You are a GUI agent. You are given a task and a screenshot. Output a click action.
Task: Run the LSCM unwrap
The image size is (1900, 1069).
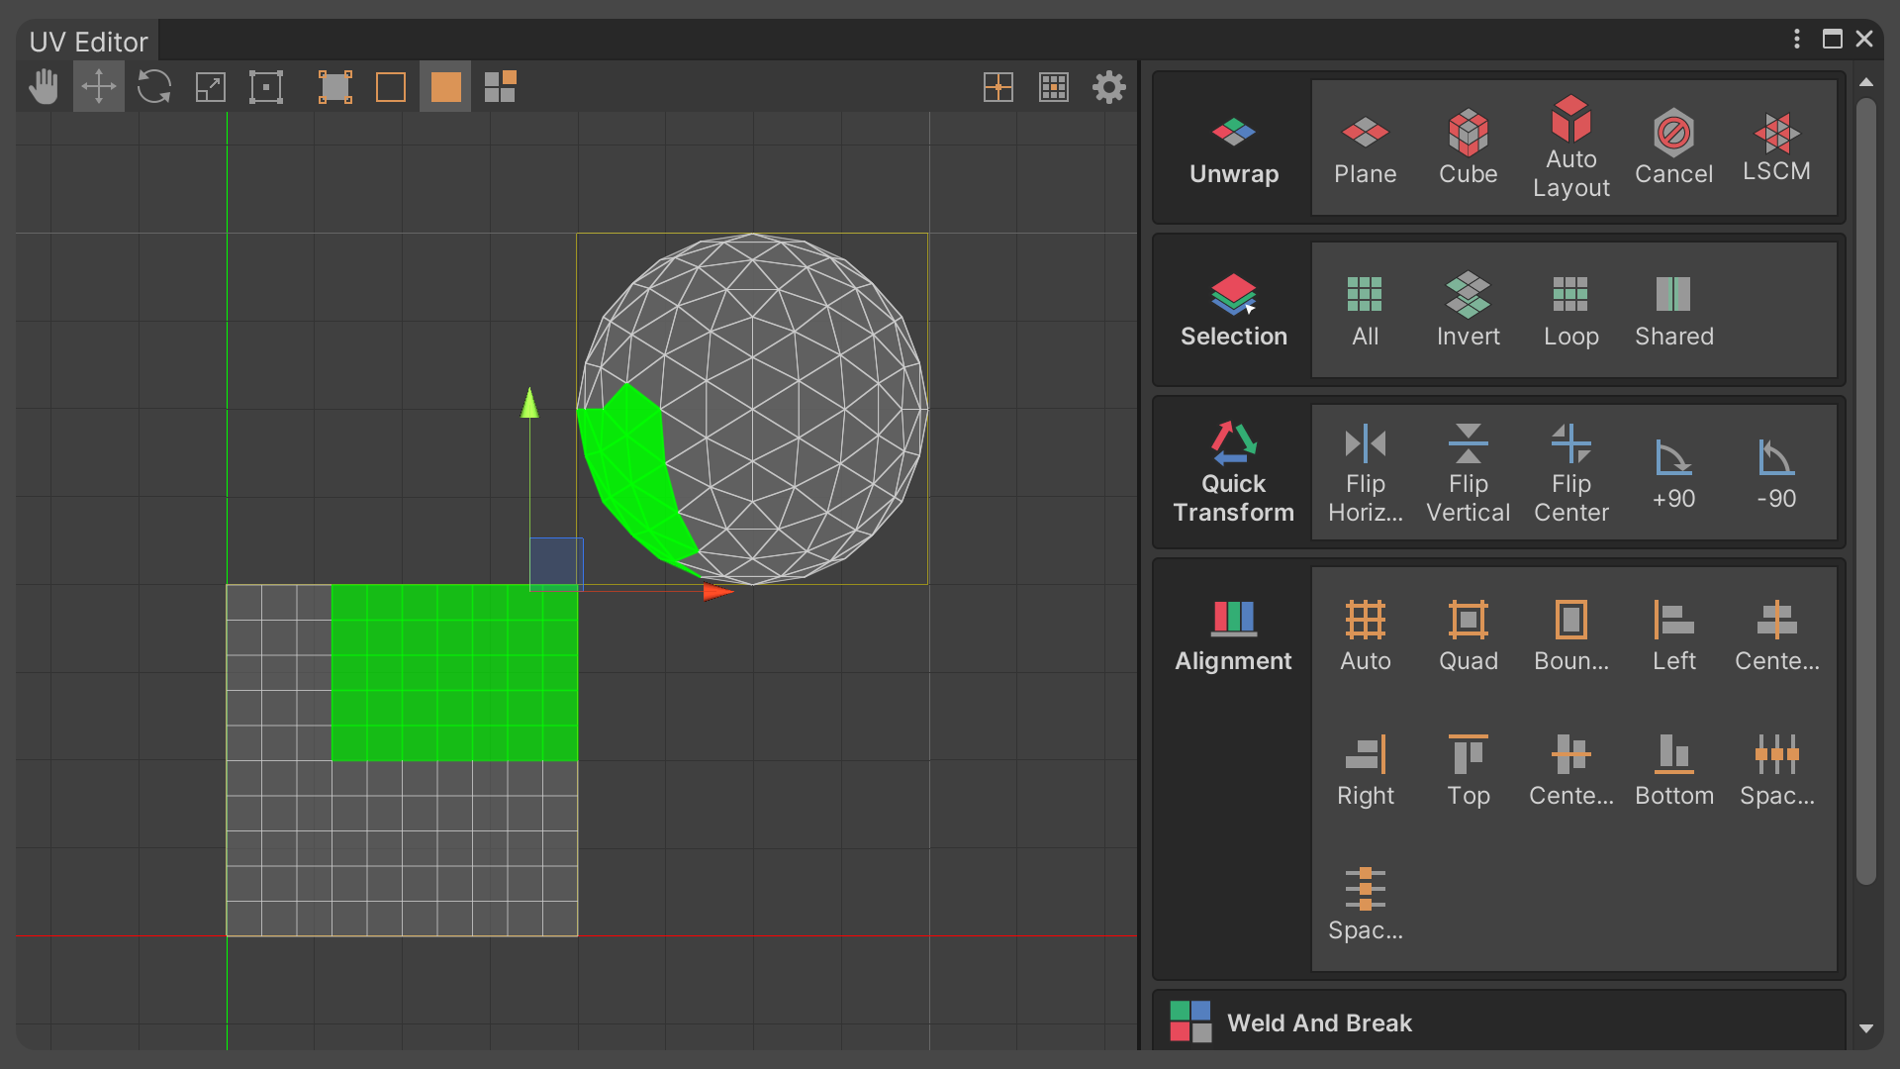1776,148
